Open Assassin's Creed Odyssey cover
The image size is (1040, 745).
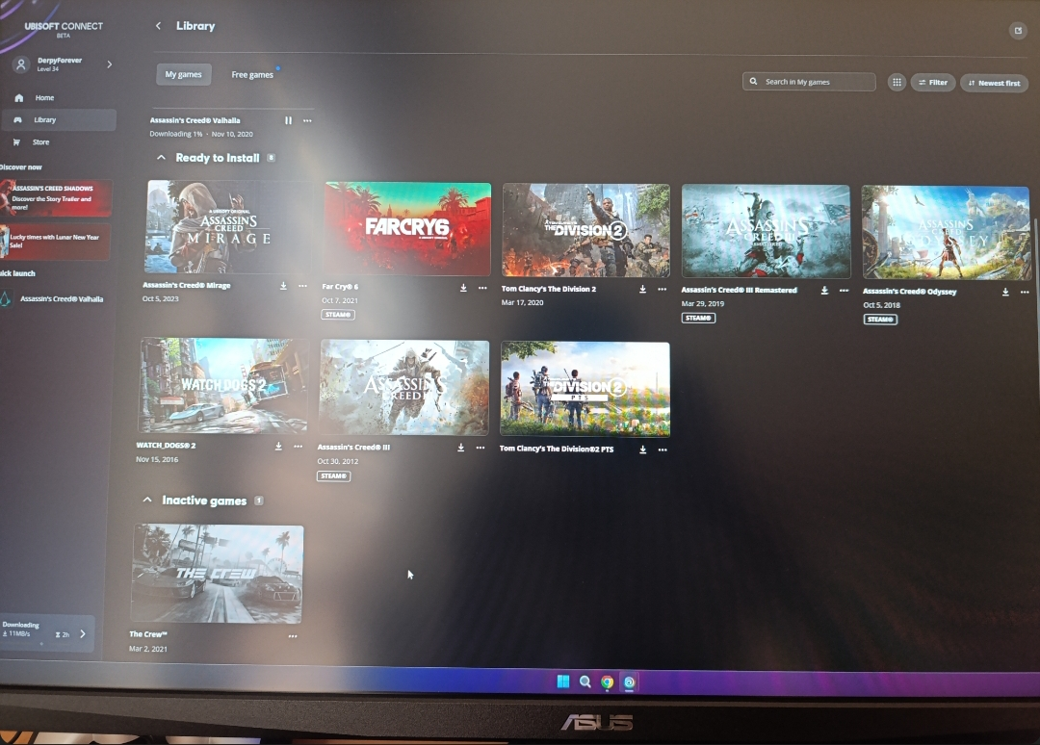[947, 233]
